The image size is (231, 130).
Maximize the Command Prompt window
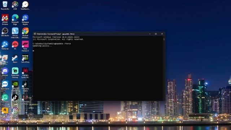point(156,34)
